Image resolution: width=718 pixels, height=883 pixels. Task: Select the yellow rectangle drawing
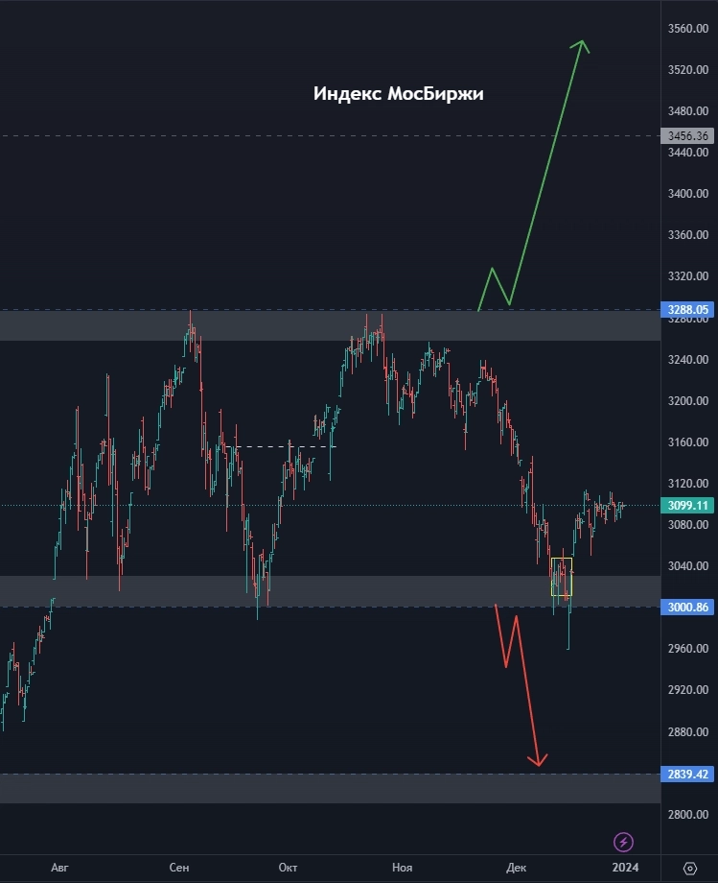click(x=562, y=576)
